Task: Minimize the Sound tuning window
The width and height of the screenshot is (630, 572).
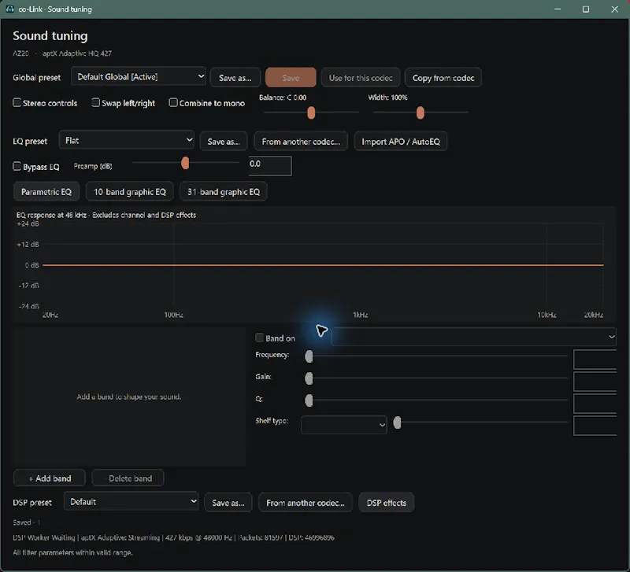Action: 558,9
